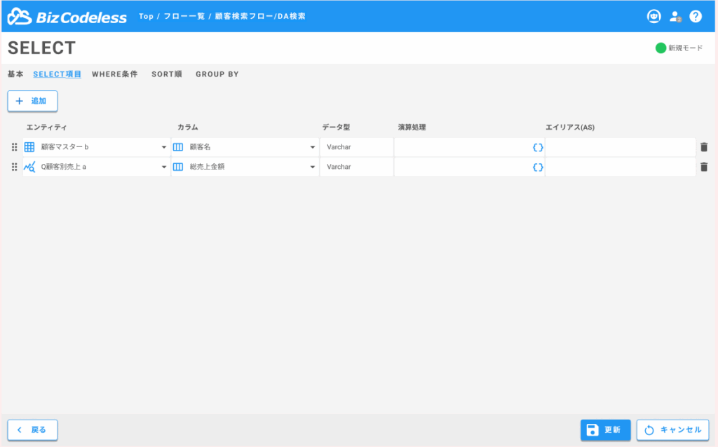Click the 演算処理 column header

coord(412,128)
